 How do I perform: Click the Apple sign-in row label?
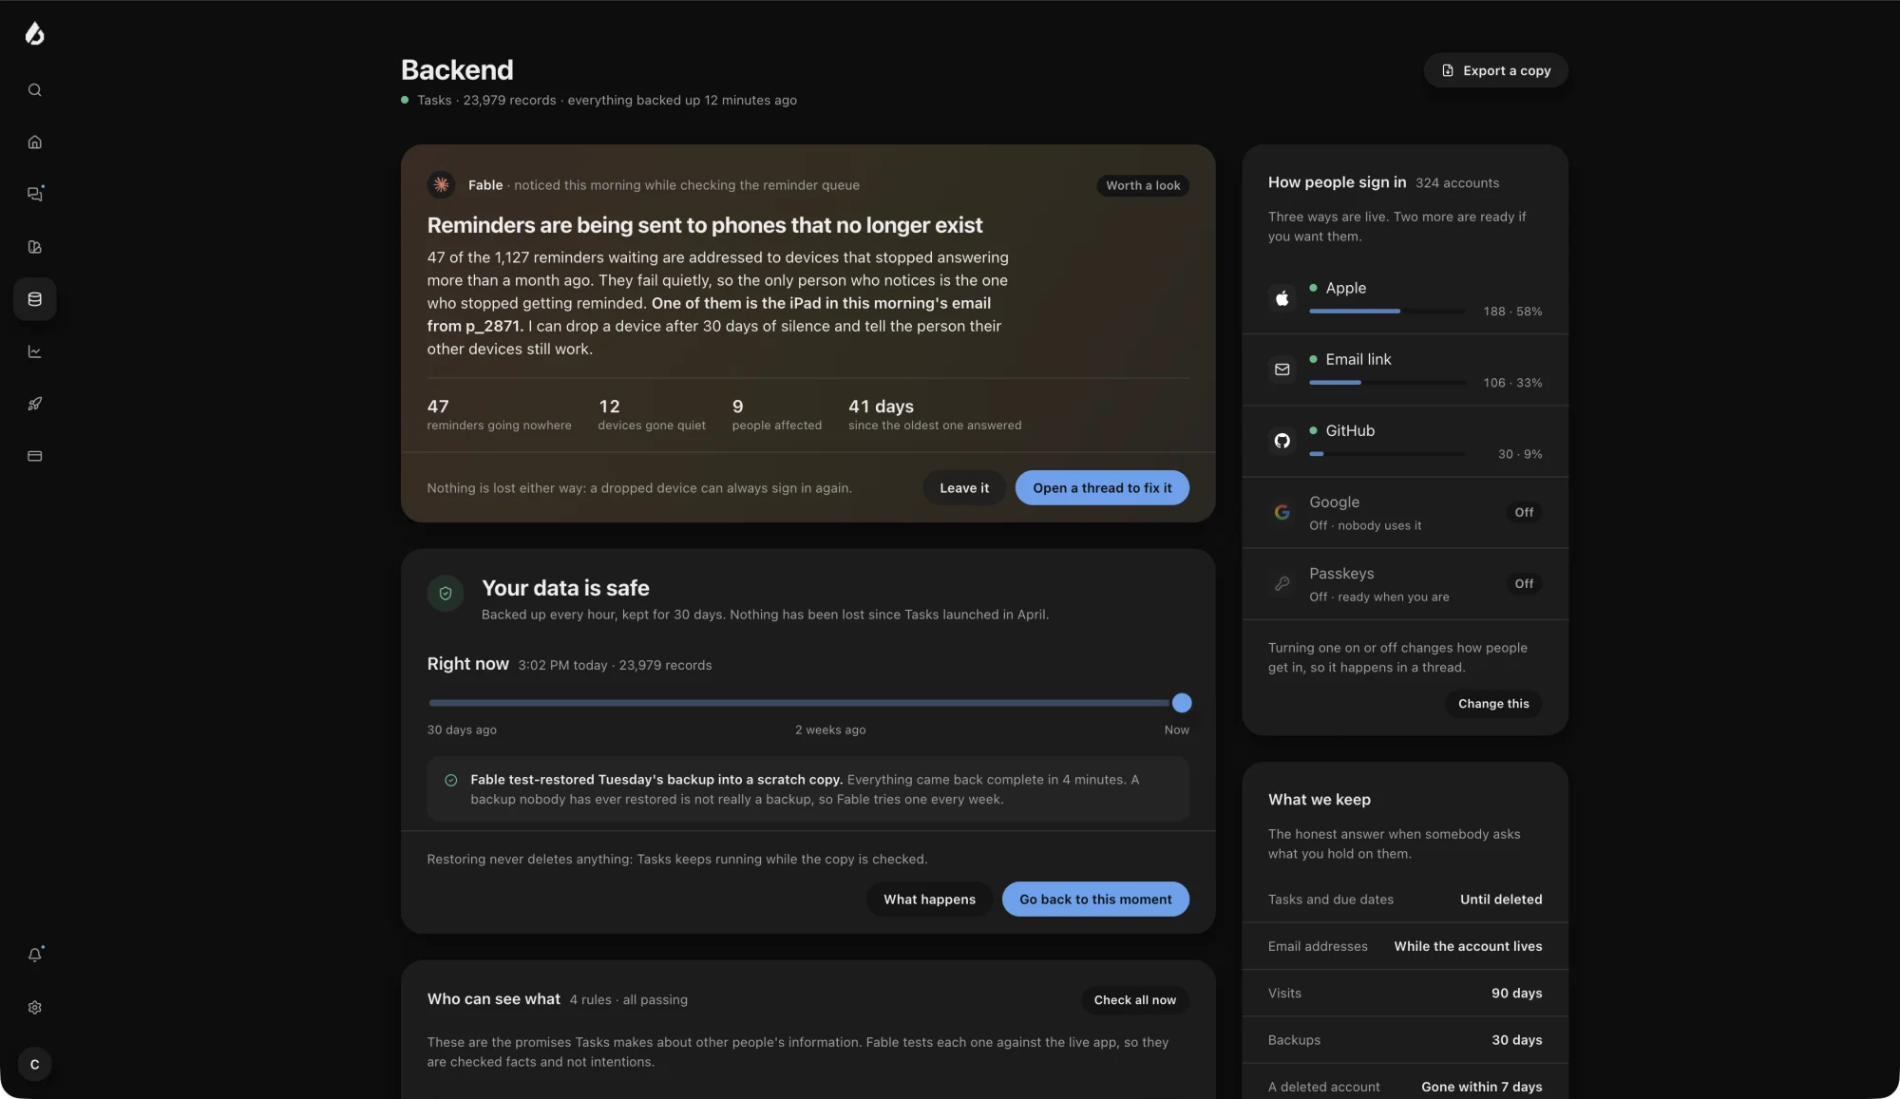point(1345,288)
